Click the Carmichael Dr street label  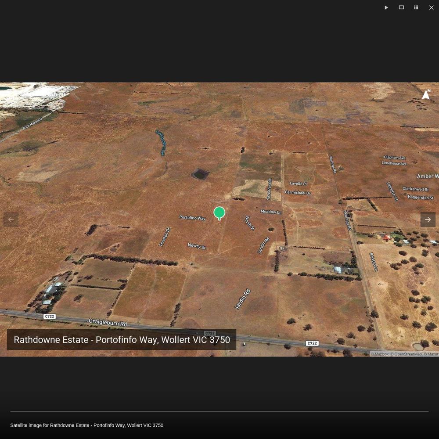pyautogui.click(x=298, y=193)
